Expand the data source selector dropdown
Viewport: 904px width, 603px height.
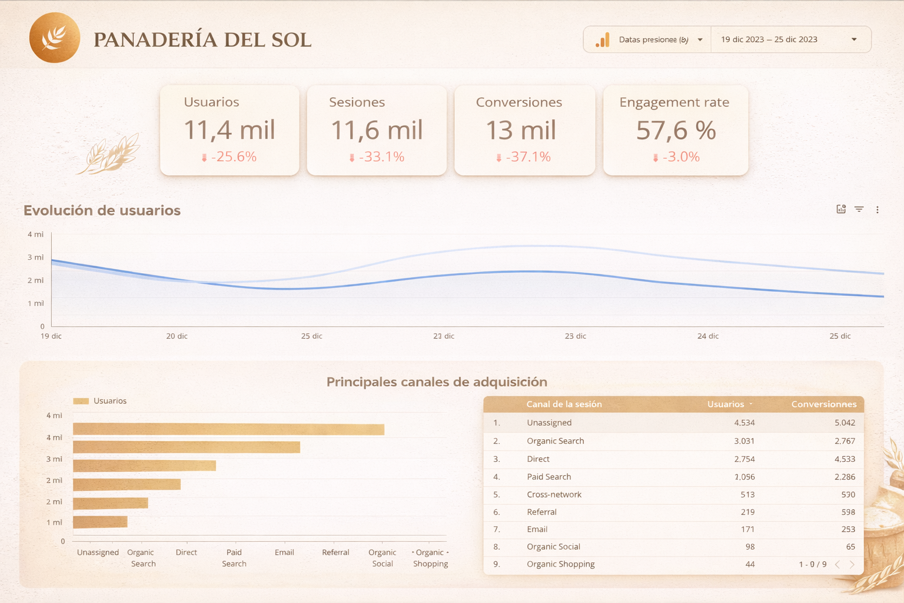[700, 40]
